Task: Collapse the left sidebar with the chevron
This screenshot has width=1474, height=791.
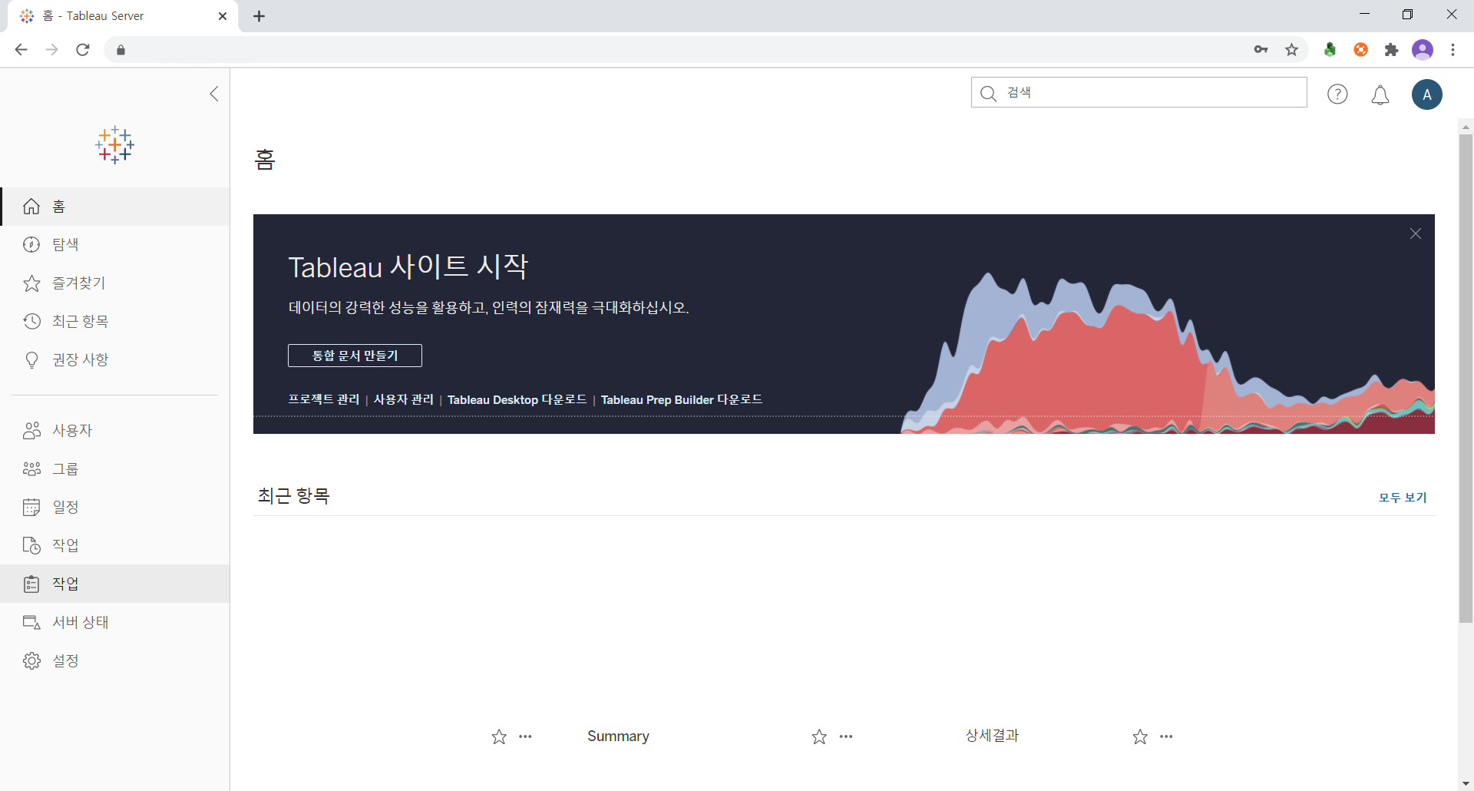Action: (x=214, y=94)
